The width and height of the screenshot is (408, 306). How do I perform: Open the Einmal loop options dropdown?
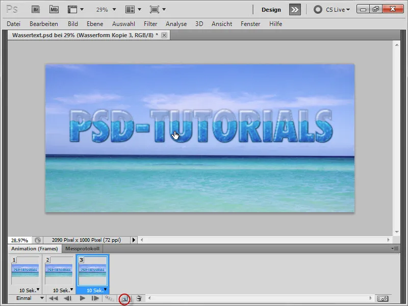(30, 298)
